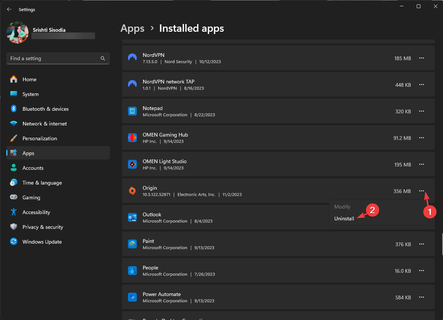Click the Power Automate app name
This screenshot has height=320, width=443.
tap(162, 294)
